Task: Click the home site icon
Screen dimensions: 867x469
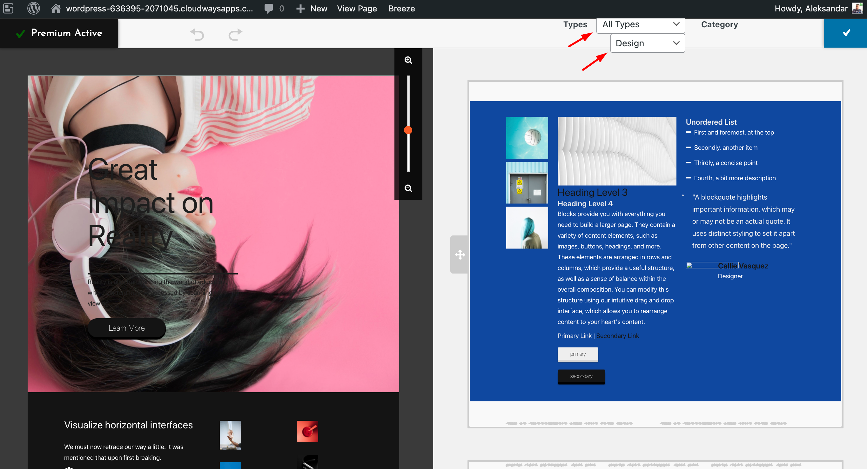Action: coord(56,8)
